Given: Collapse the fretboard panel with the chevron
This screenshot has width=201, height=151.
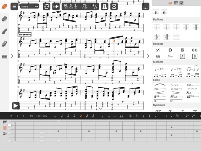Looking at the screenshot, I should click(100, 109).
